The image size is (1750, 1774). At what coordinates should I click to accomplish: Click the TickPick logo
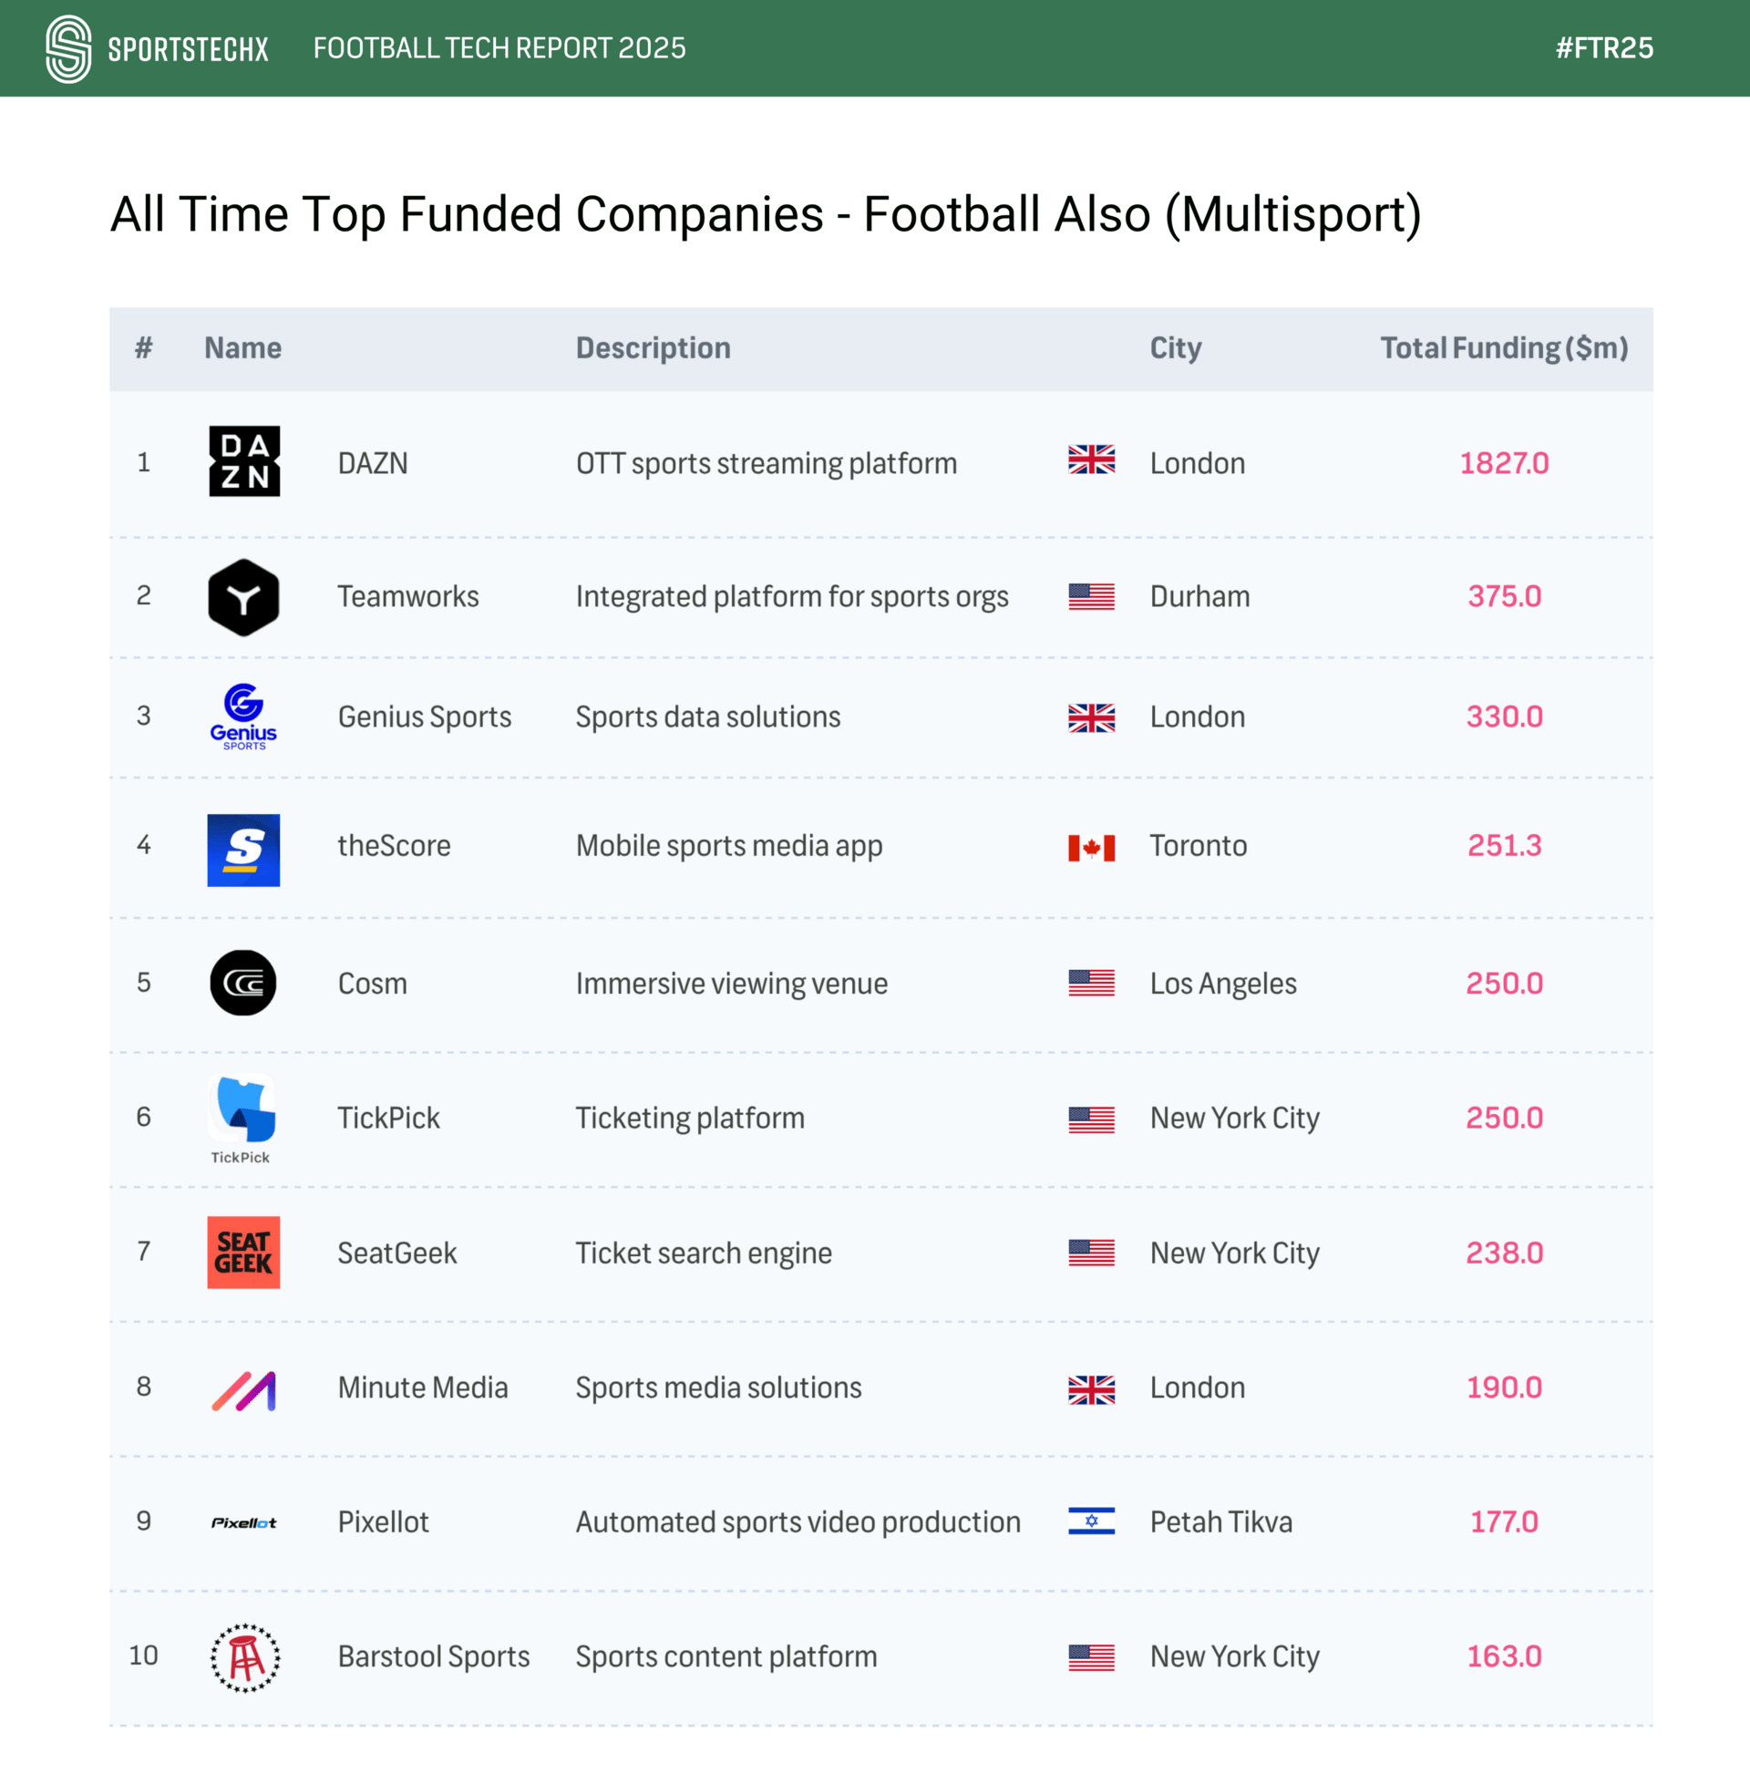pyautogui.click(x=242, y=1116)
